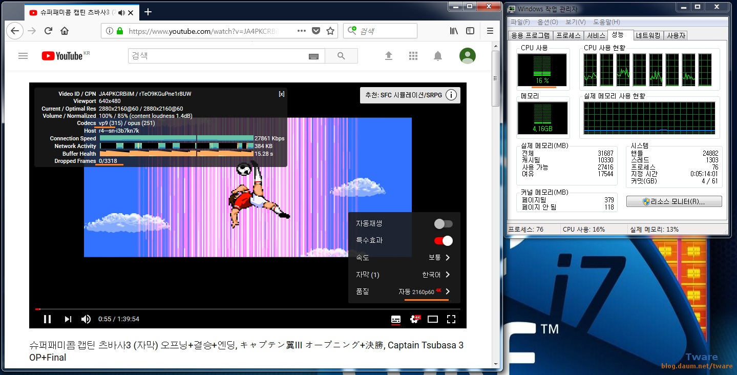Open quality (품질) submenu
The image size is (737, 375).
click(404, 291)
